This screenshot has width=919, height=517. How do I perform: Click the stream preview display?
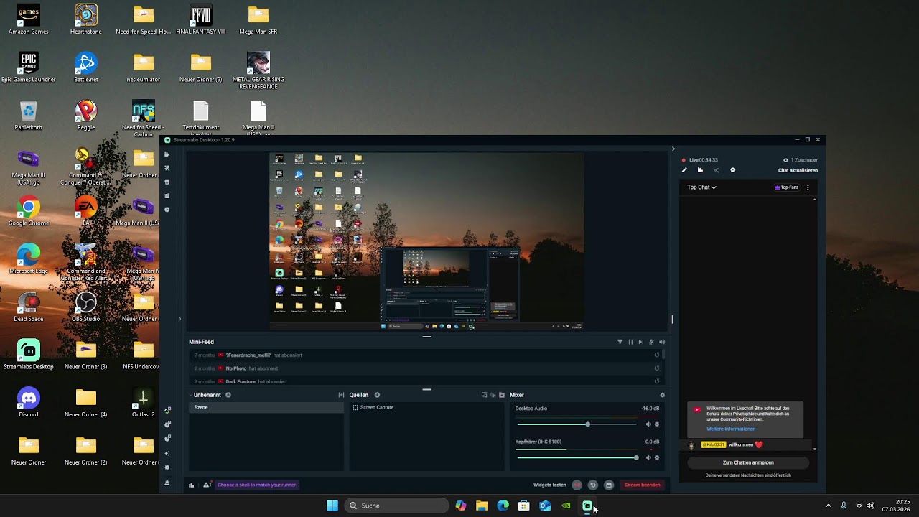pyautogui.click(x=426, y=241)
